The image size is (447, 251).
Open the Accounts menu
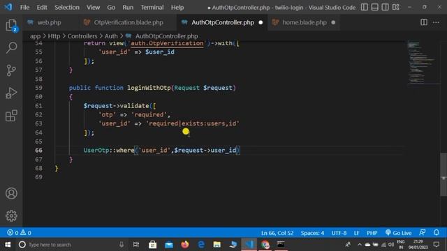point(11,193)
